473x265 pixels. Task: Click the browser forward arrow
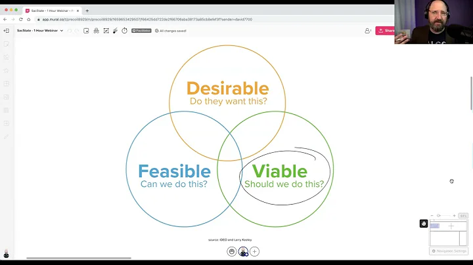click(13, 19)
